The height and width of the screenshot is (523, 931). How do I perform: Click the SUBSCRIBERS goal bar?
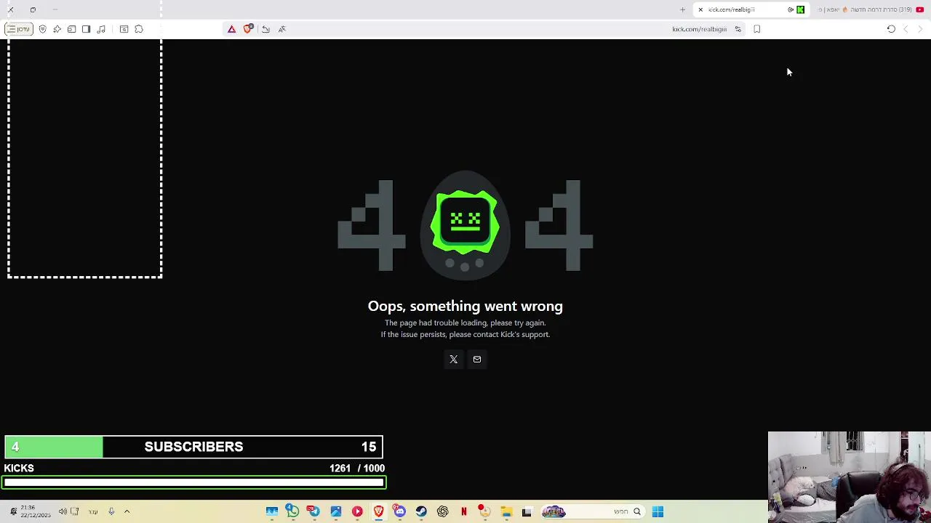[193, 447]
